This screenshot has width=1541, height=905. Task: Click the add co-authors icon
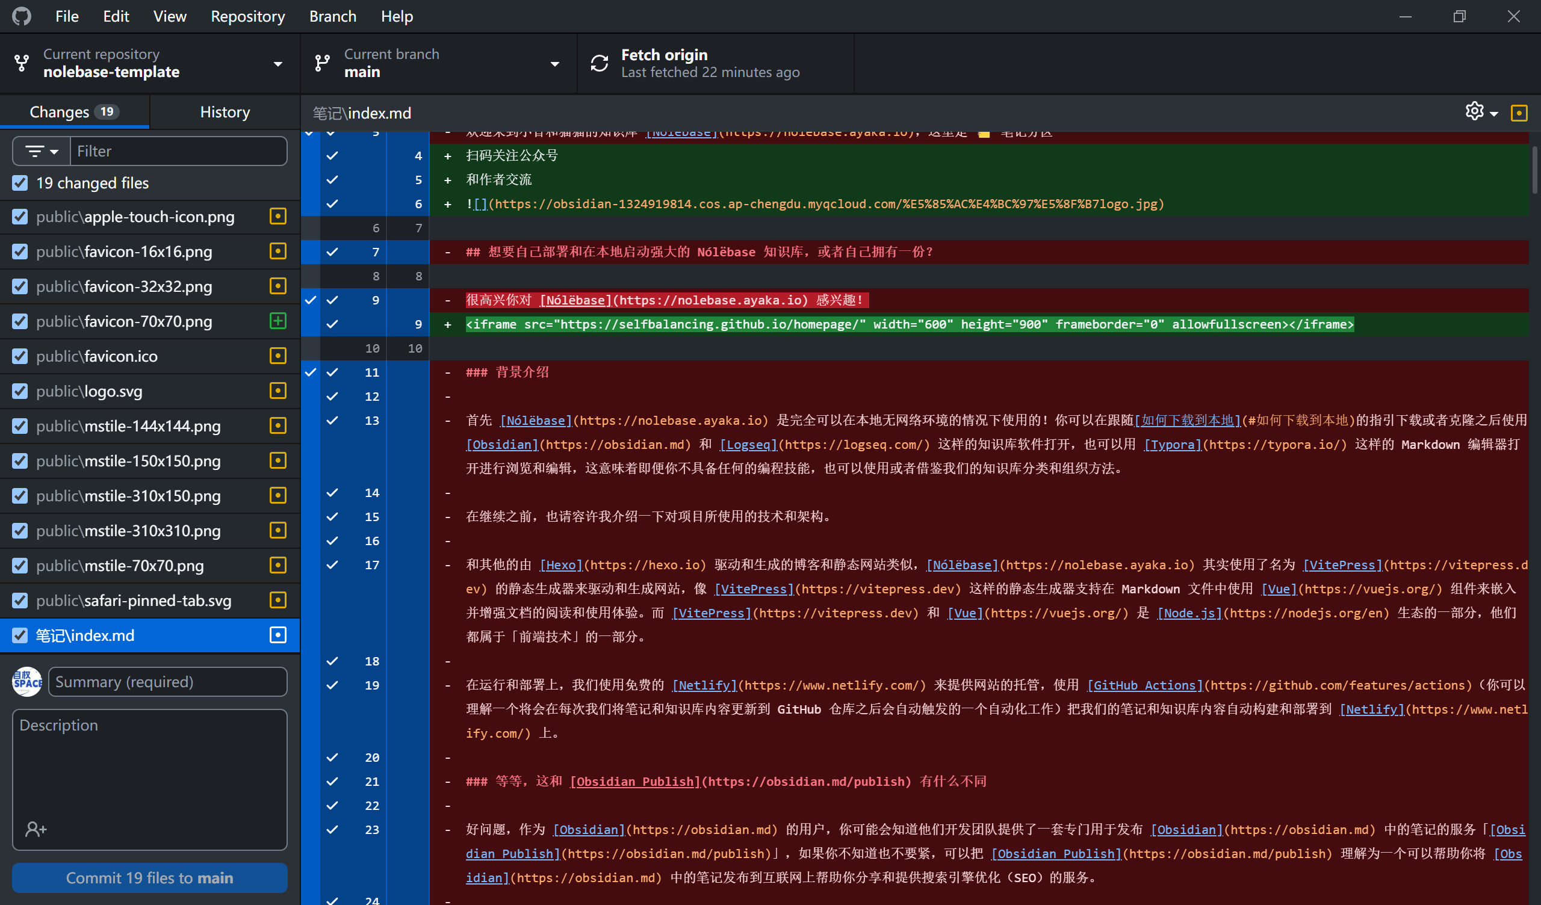[x=36, y=829]
